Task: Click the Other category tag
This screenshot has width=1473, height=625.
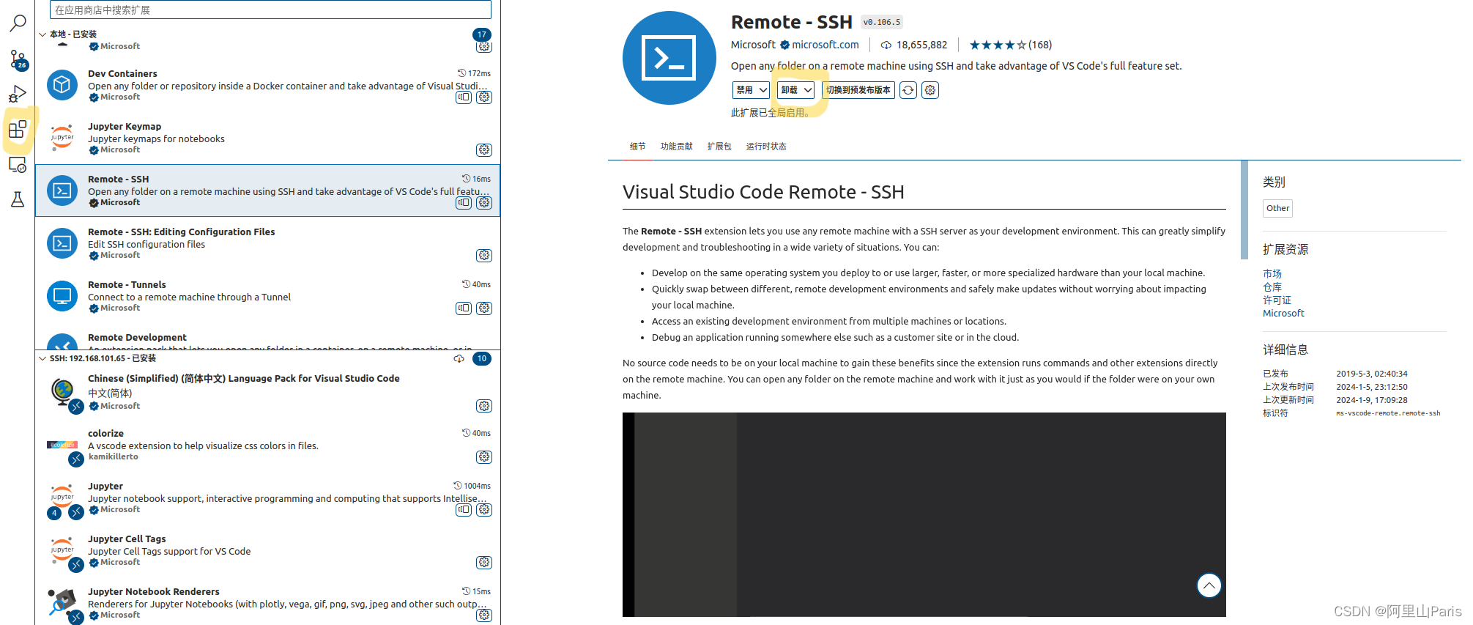Action: [x=1278, y=208]
